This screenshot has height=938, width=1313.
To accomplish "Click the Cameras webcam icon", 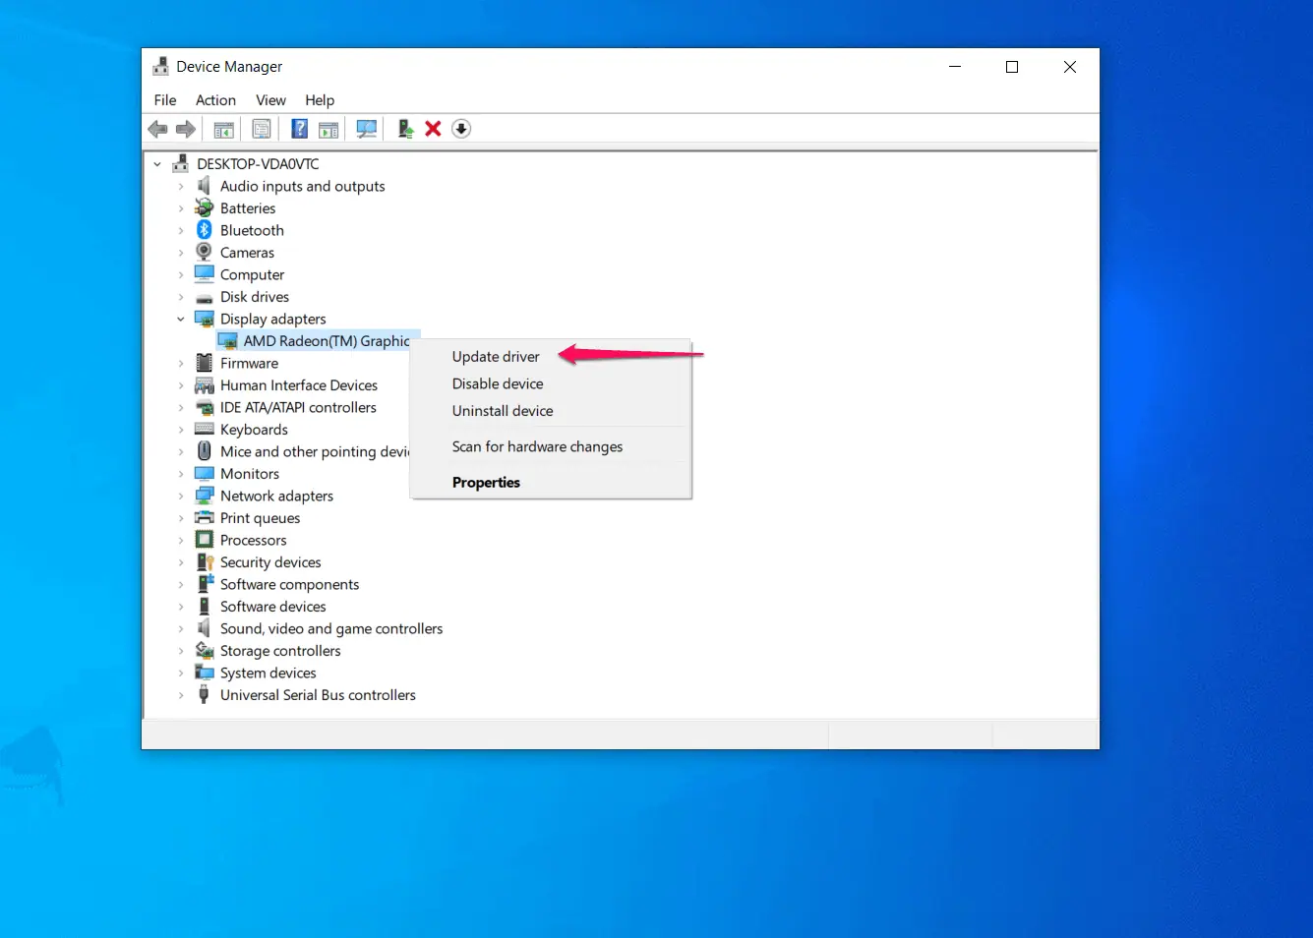I will [x=205, y=252].
